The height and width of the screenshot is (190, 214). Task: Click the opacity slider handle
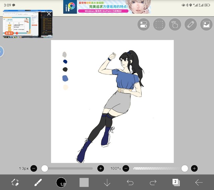[185, 168]
